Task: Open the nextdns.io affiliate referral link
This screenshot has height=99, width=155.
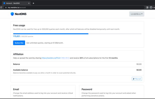Action: (56, 58)
